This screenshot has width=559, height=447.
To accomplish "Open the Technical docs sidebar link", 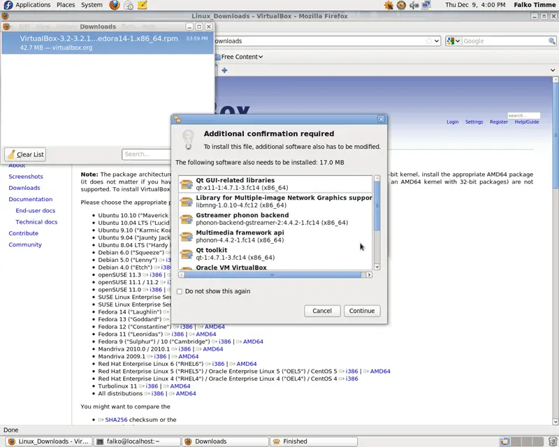I will pos(36,221).
